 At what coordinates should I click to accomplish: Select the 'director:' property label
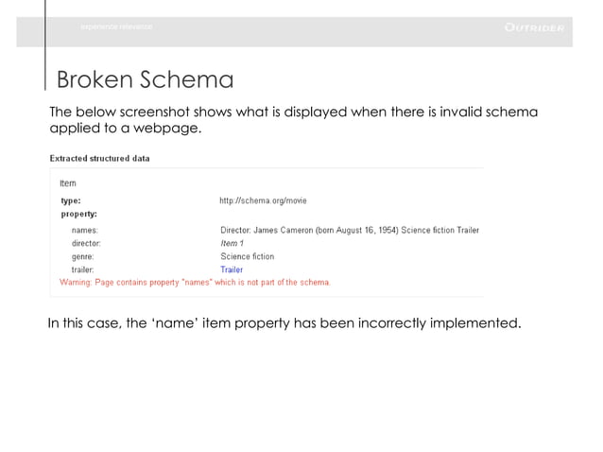[87, 243]
